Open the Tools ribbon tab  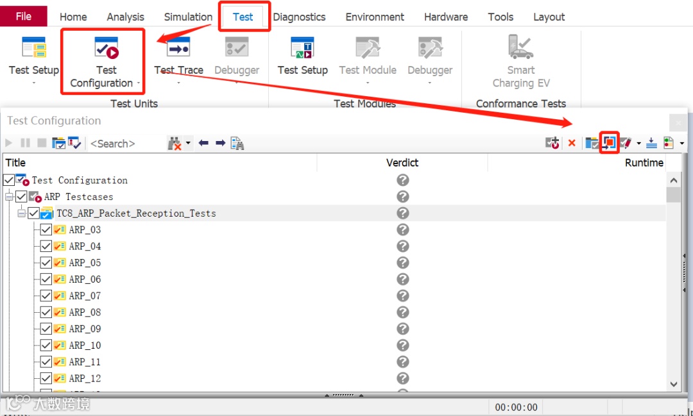[x=501, y=17]
